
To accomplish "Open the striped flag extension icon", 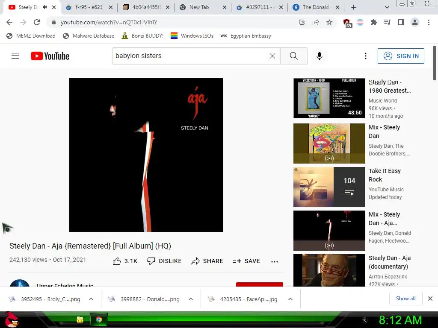I will click(x=360, y=22).
